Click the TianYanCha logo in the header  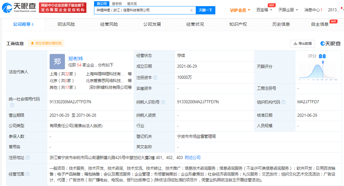tap(19, 7)
